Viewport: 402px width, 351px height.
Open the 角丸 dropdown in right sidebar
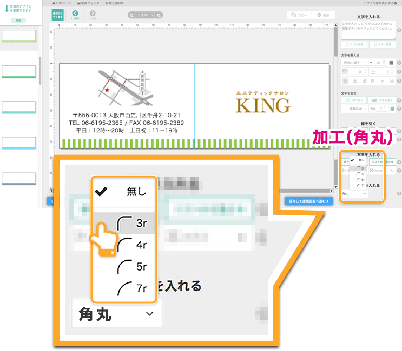354,194
